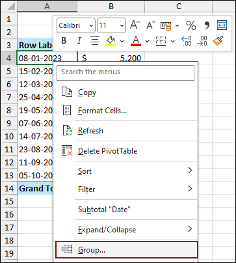Select the Grand Total cell
This screenshot has width=236, height=263.
tap(35, 188)
